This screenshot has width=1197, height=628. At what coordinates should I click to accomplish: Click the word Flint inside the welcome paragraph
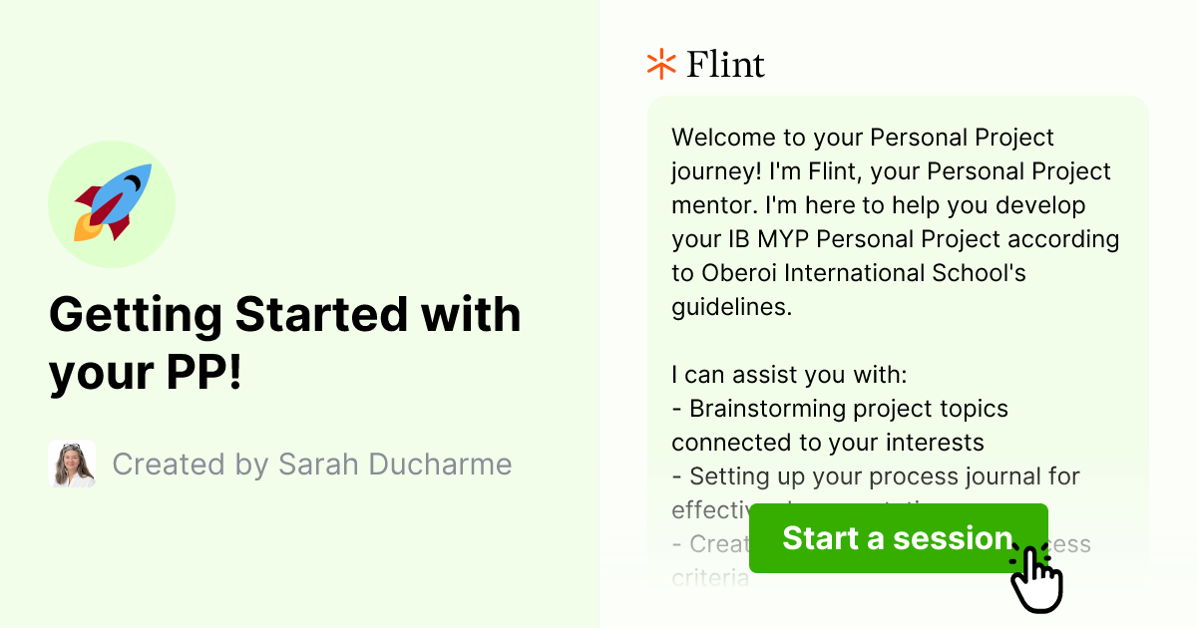834,171
